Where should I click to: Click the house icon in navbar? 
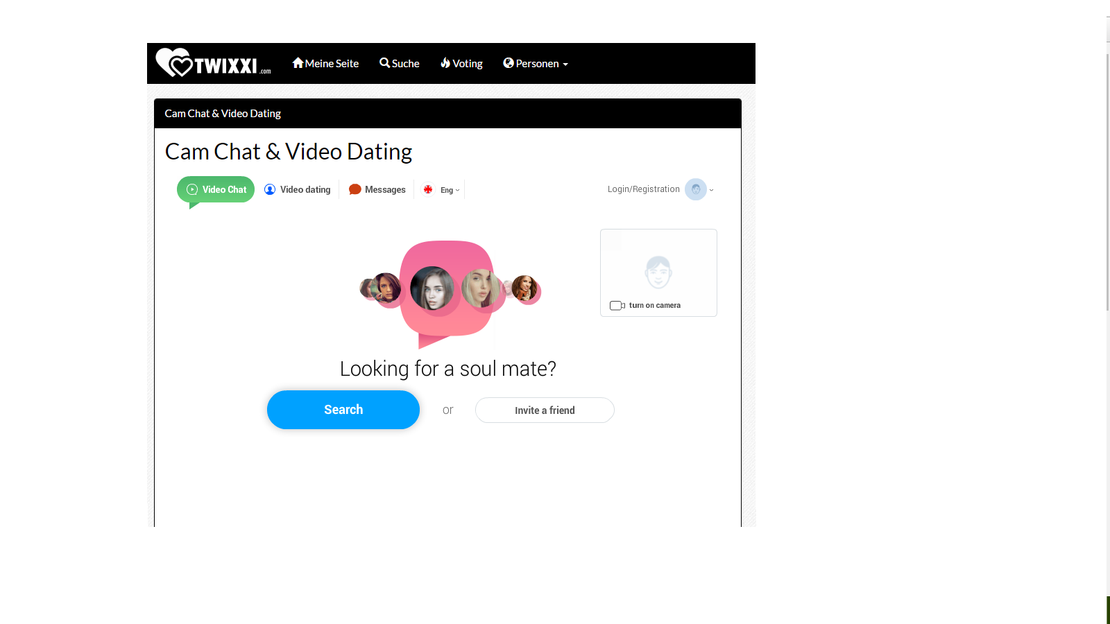[x=298, y=63]
